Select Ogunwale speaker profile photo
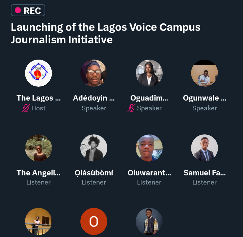 click(205, 73)
